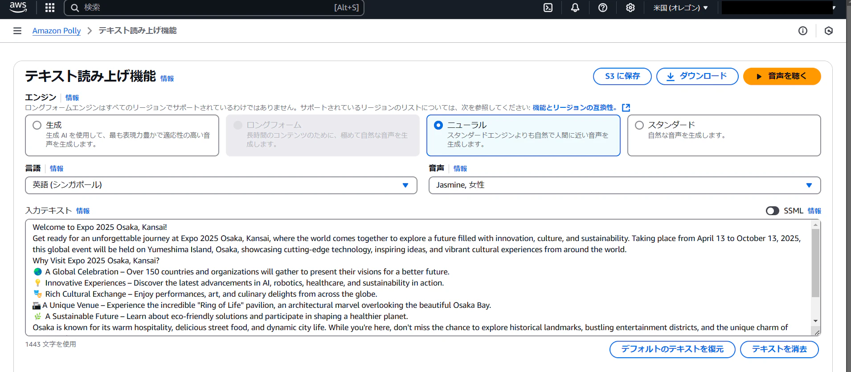Select the ニューラル engine radio button

[x=438, y=125]
